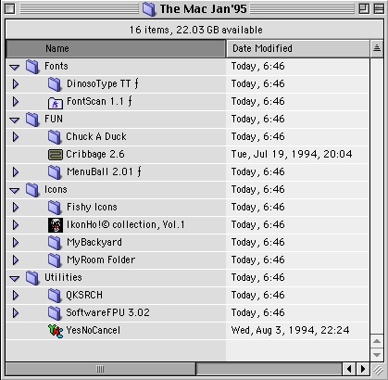The width and height of the screenshot is (388, 380).
Task: Select the Fonts folder icon
Action: 32,67
